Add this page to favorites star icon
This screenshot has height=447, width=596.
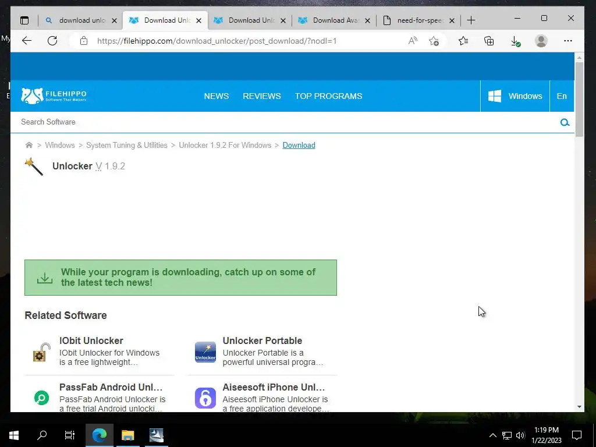(434, 41)
